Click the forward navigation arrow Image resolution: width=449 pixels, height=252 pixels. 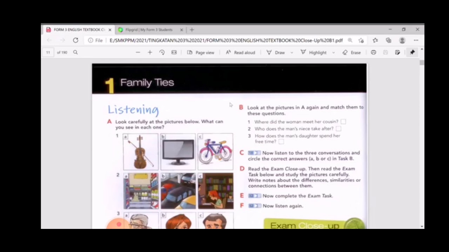[x=62, y=40]
